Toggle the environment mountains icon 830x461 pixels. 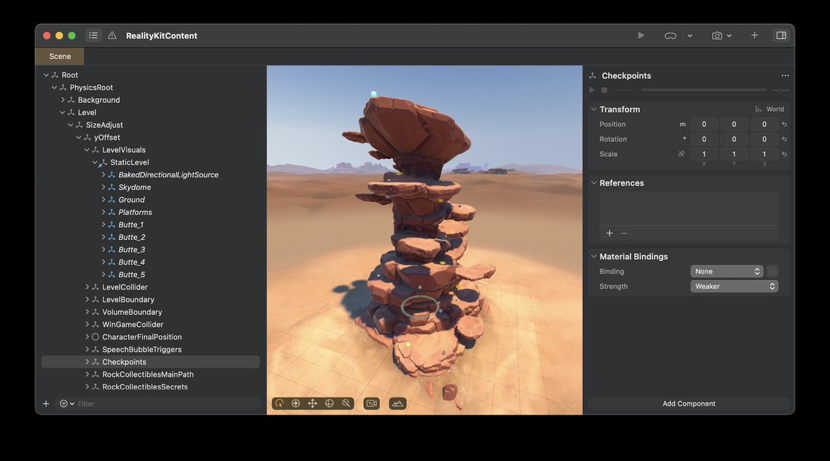(x=397, y=403)
